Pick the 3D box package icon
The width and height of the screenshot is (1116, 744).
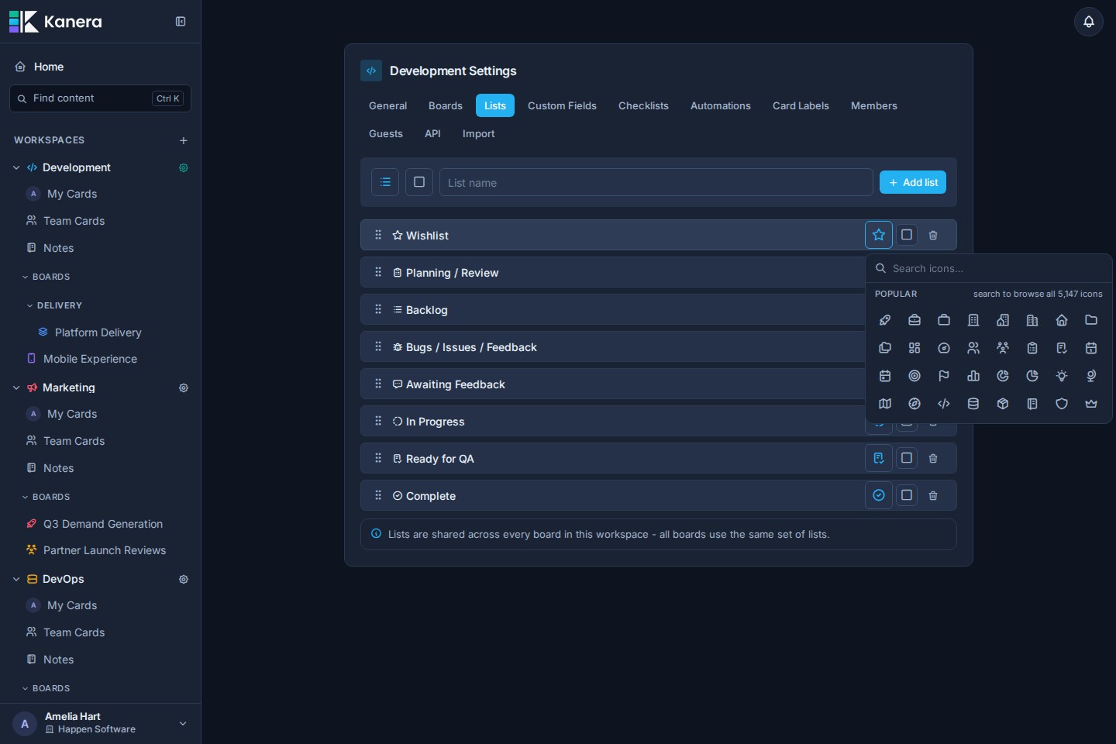1003,404
